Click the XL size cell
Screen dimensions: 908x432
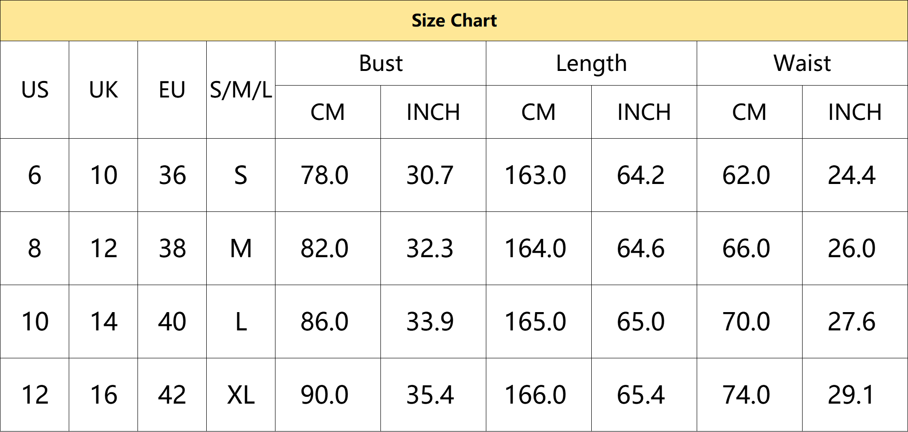[x=241, y=395]
